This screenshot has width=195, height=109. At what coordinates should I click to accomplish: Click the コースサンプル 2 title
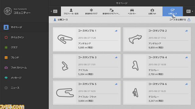(158, 31)
